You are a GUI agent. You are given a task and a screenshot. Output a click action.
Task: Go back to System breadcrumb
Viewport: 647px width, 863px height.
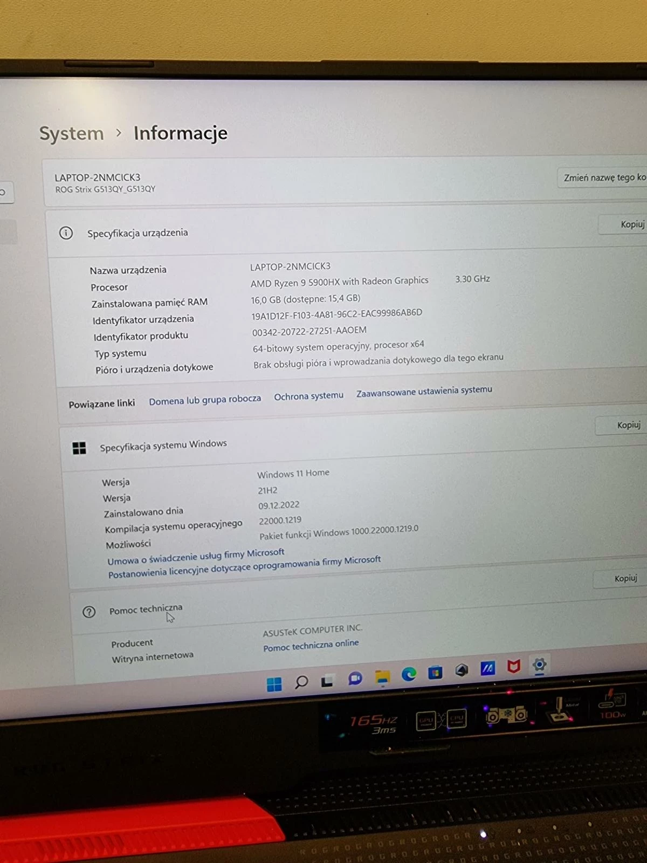(x=71, y=133)
